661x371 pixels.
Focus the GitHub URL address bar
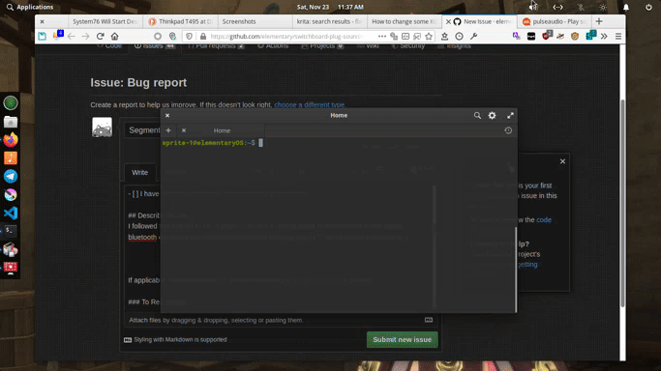[286, 36]
